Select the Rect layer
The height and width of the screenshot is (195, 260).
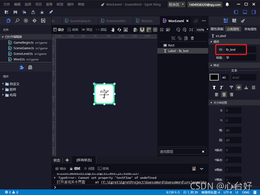coord(183,46)
